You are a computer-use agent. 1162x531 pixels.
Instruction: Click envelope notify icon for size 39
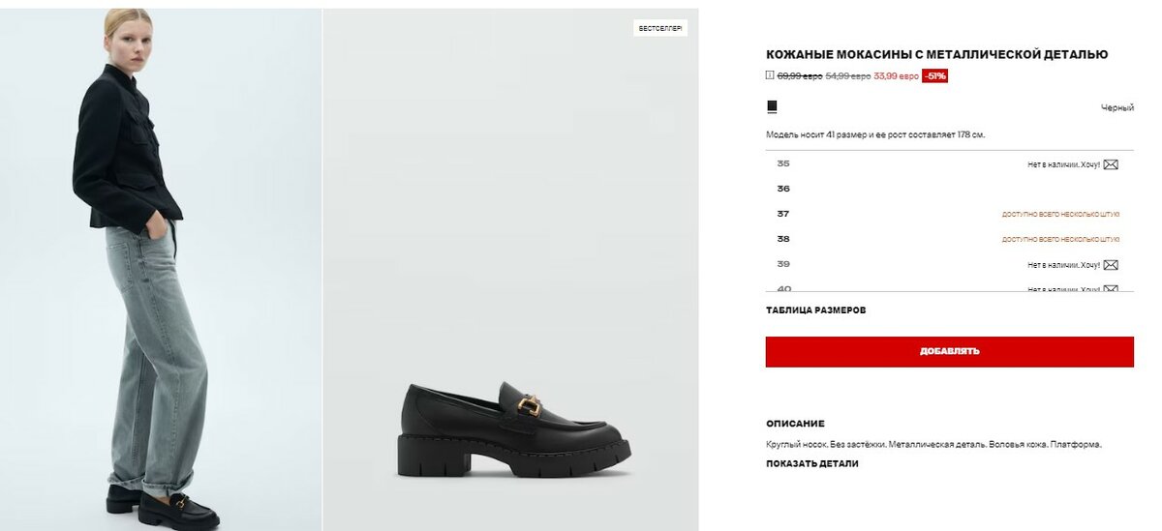[1111, 265]
